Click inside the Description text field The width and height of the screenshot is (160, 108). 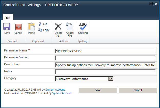tap(105, 65)
